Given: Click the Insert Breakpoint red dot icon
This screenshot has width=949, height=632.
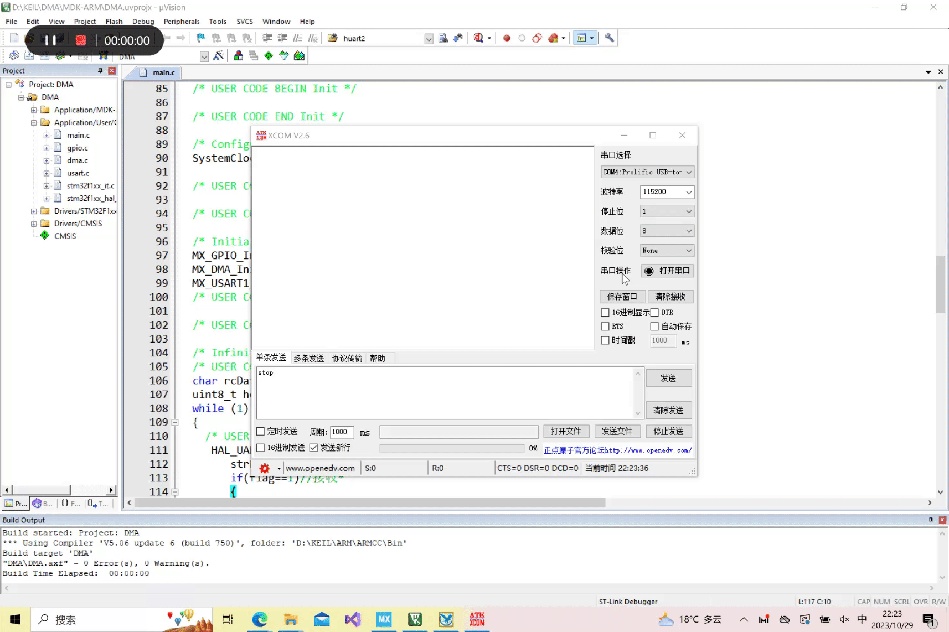Looking at the screenshot, I should click(x=507, y=38).
